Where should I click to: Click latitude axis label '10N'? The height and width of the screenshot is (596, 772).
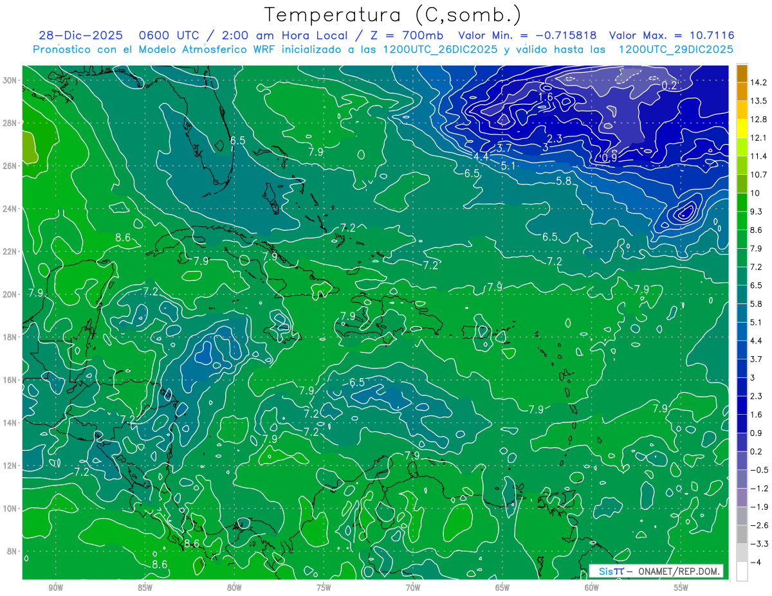(10, 509)
